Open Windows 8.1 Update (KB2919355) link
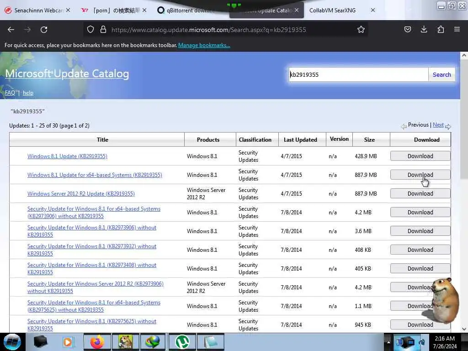The width and height of the screenshot is (468, 351). 67,156
